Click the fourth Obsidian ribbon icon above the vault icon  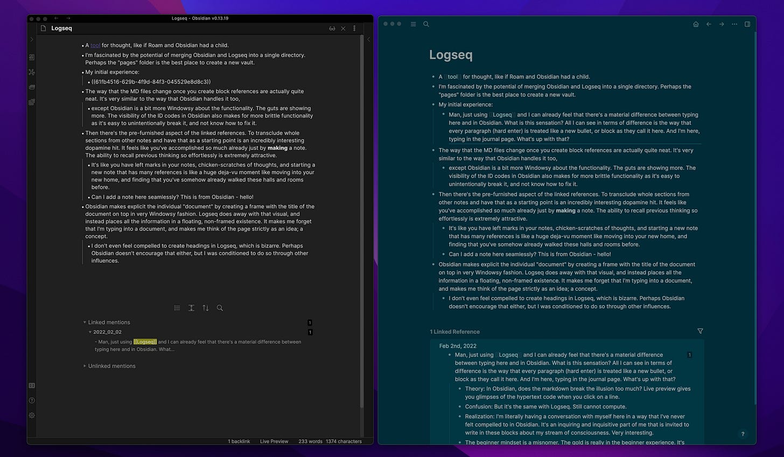click(x=32, y=102)
